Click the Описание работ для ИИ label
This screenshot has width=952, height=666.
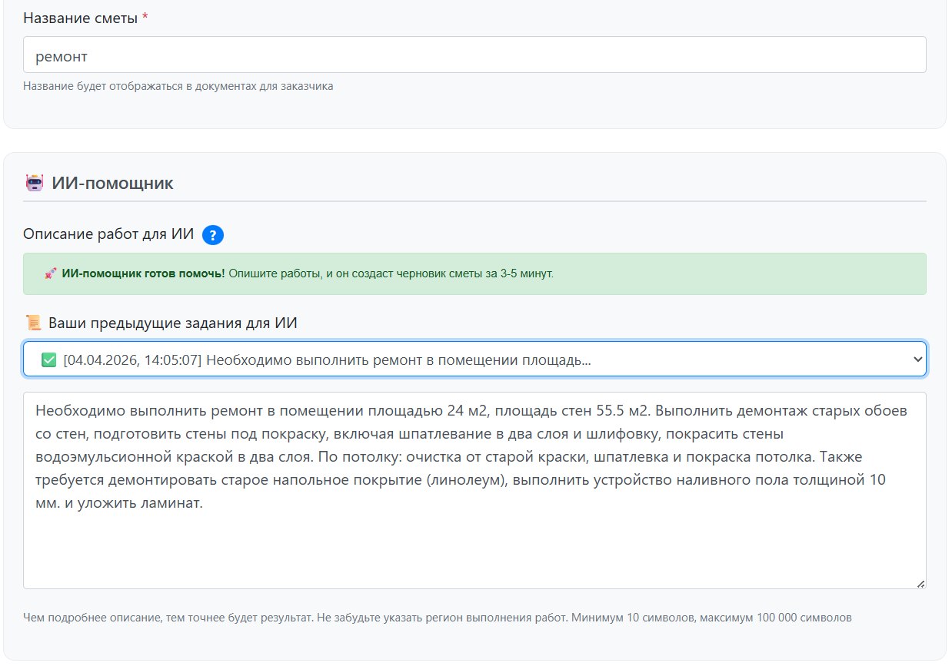click(108, 235)
